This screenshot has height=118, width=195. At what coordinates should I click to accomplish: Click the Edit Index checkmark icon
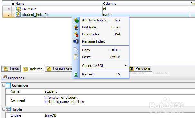point(76,27)
